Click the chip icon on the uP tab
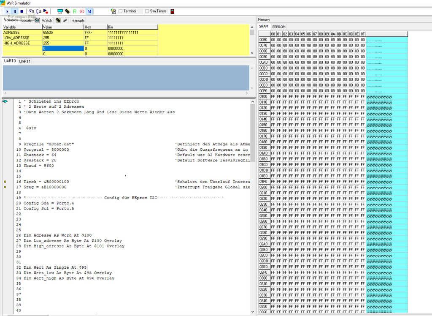The height and width of the screenshot is (316, 432). click(58, 20)
